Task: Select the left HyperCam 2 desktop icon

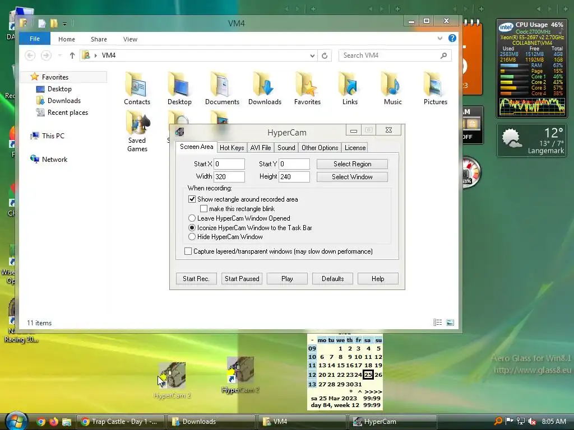Action: click(x=172, y=380)
